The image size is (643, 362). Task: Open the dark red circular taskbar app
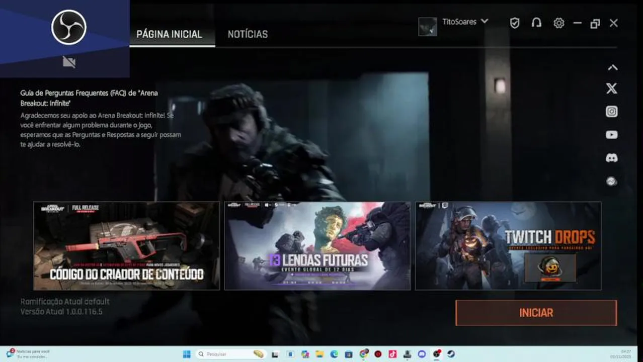tap(378, 354)
